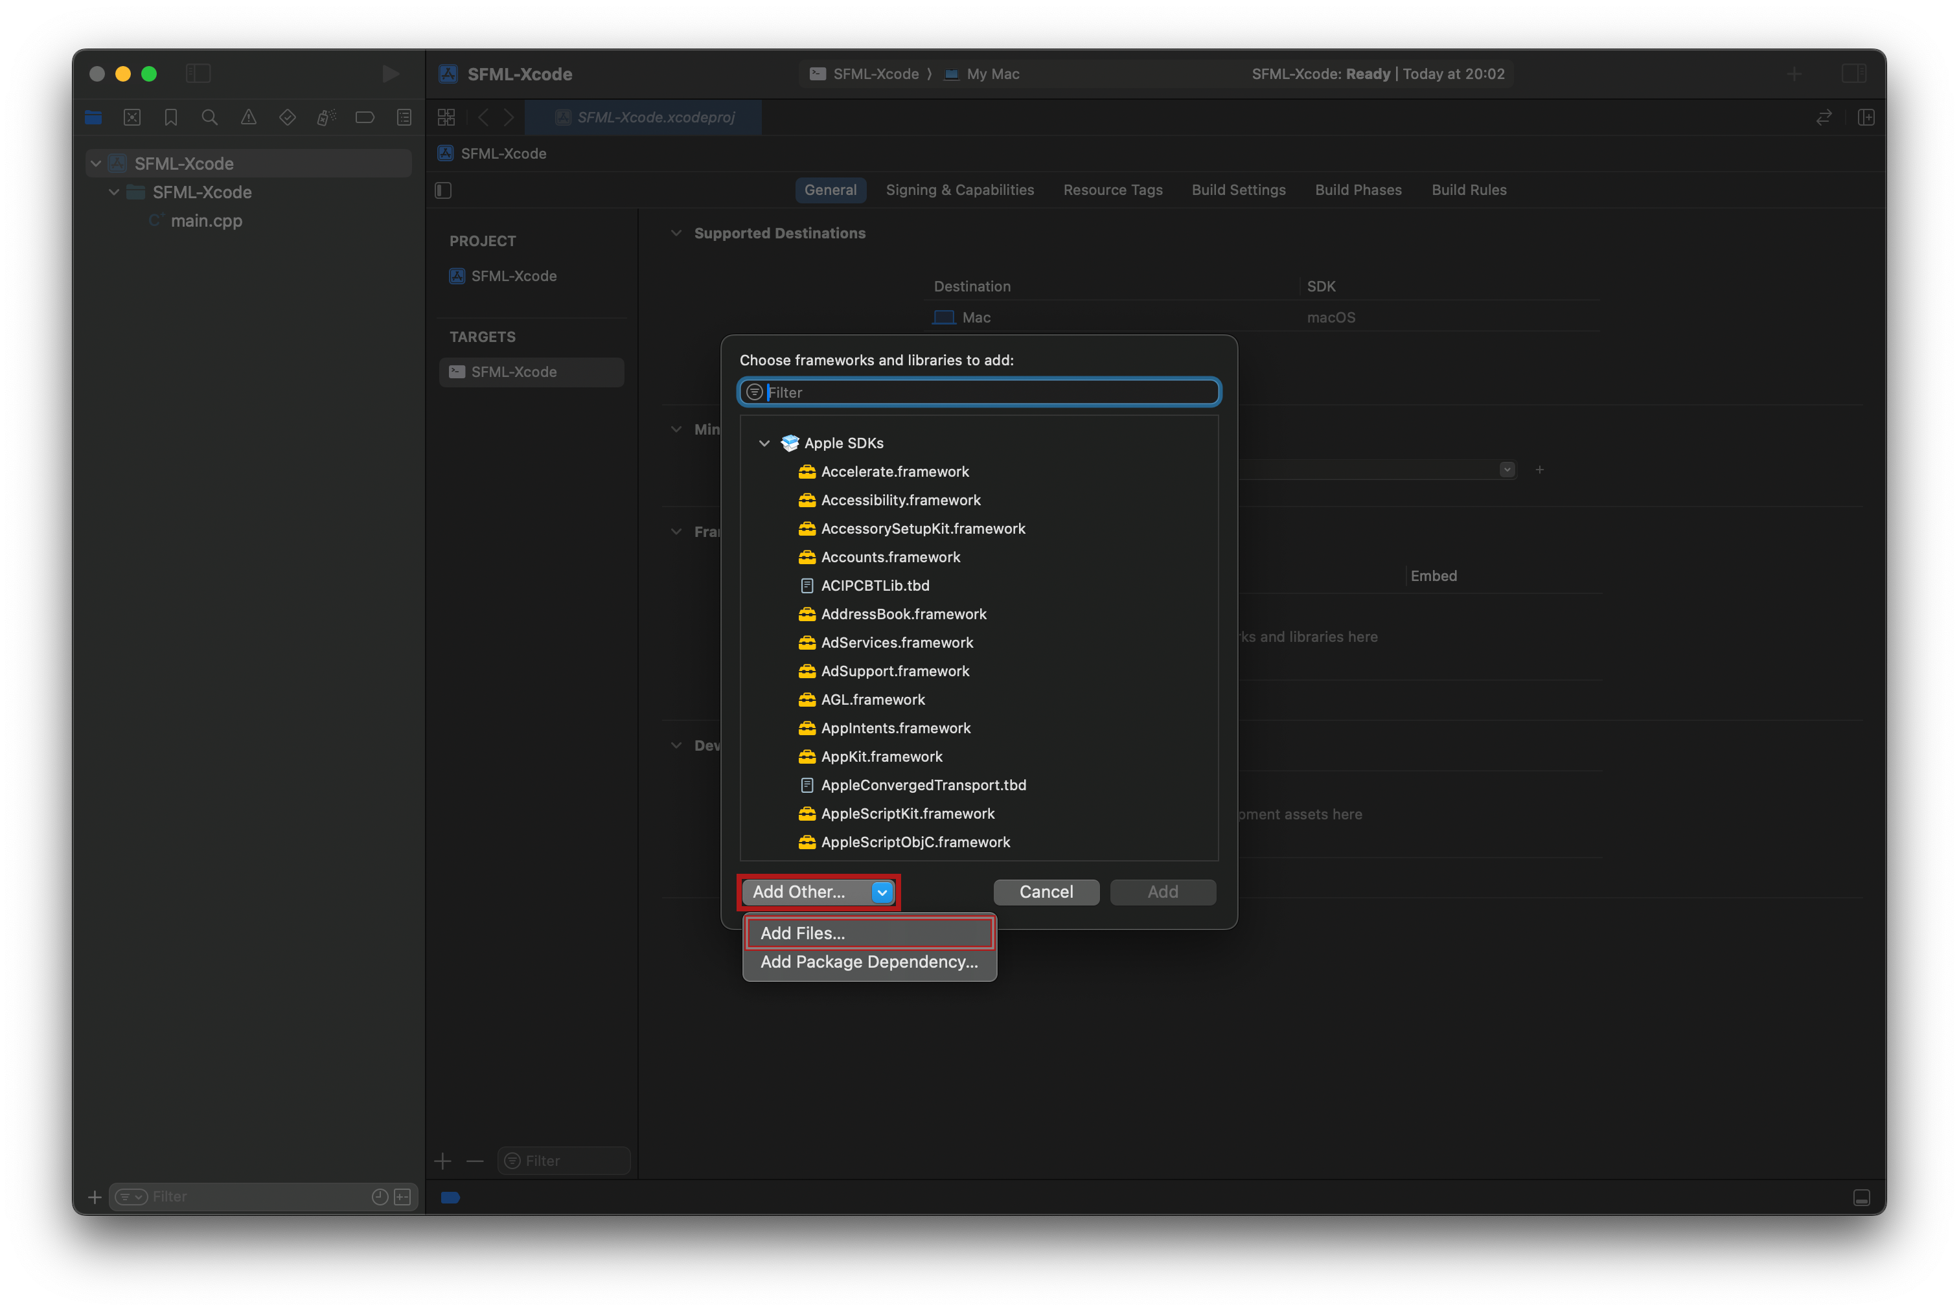Open the Project navigator folder icon
1959x1311 pixels.
[93, 117]
